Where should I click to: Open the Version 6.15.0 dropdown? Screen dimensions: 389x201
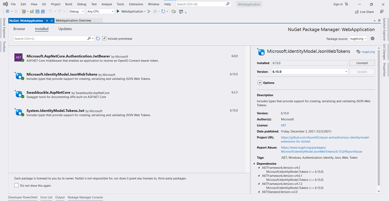tap(309, 72)
